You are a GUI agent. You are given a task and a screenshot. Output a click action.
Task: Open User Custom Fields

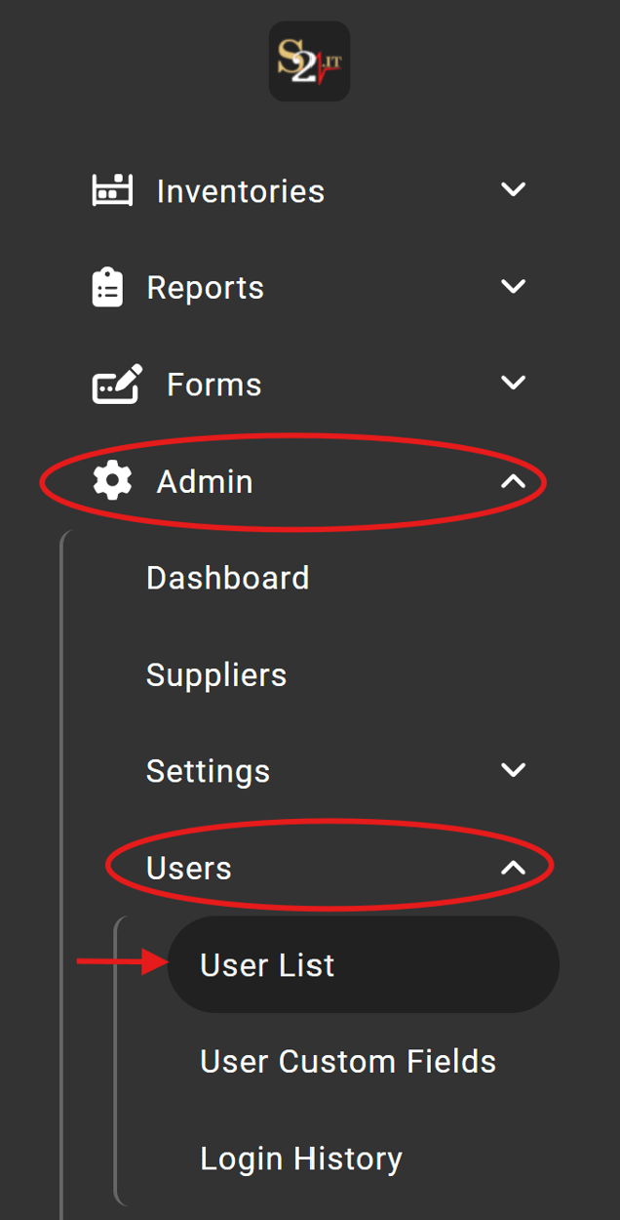347,1061
